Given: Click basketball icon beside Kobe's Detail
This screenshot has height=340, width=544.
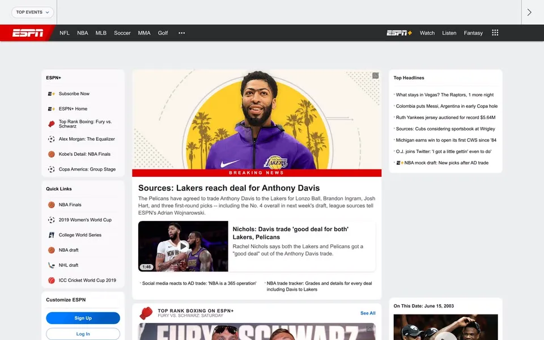Looking at the screenshot, I should point(52,154).
